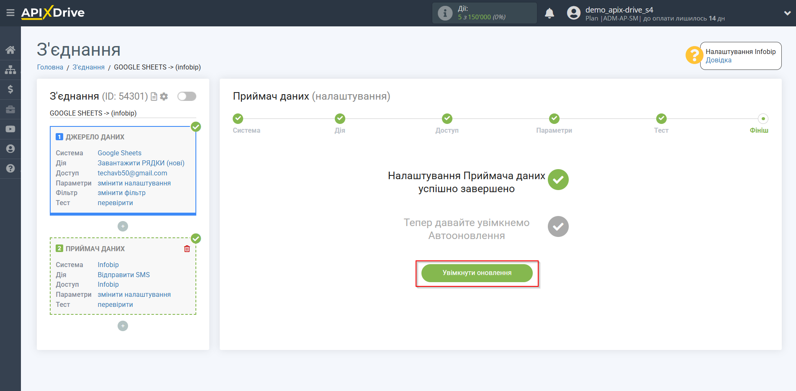Toggle the connection on/off switch
Viewport: 796px width, 391px height.
click(x=187, y=97)
